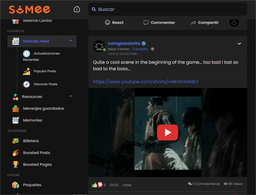Open the notaglobalelite username link
256x195 pixels.
124,43
